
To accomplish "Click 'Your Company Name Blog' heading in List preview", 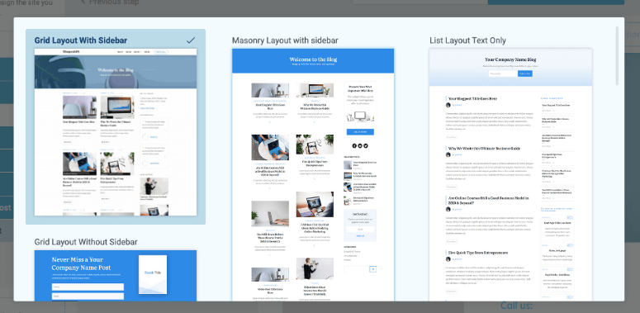I will pos(510,59).
